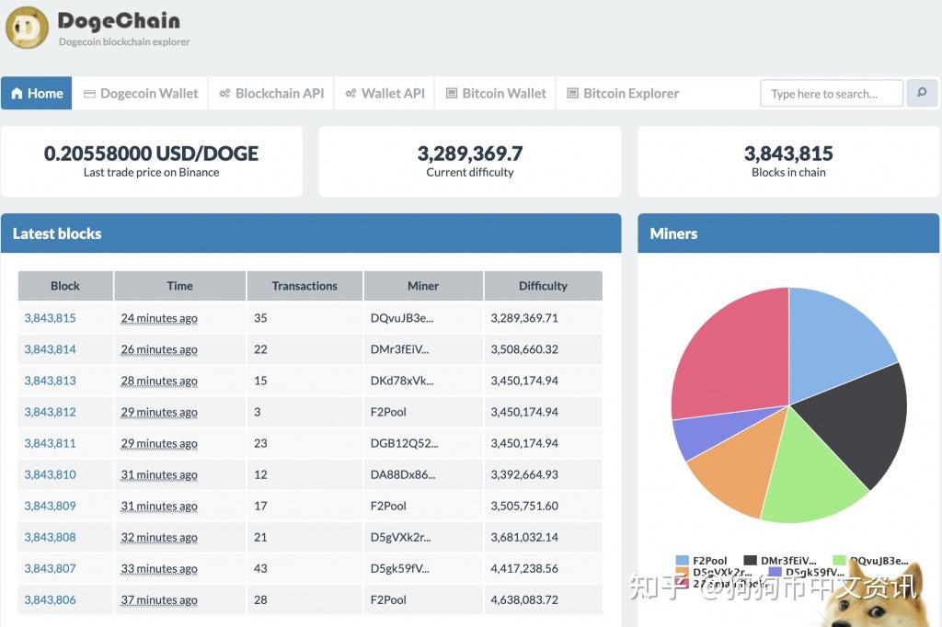
Task: Switch to Bitcoin Explorer
Action: [623, 93]
